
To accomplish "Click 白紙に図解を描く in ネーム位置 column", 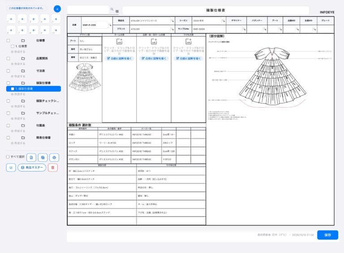I will 119,59.
